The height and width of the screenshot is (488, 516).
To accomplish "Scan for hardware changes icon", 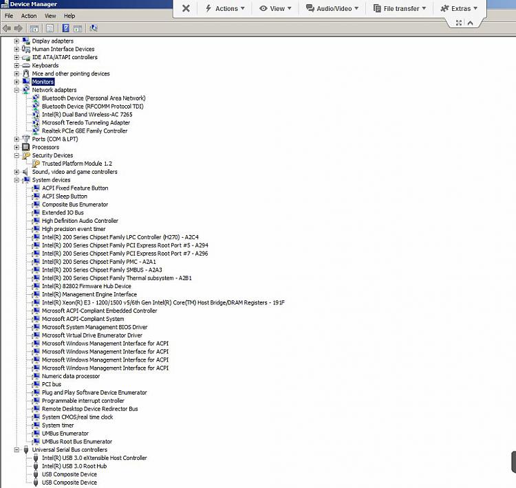I will (94, 28).
